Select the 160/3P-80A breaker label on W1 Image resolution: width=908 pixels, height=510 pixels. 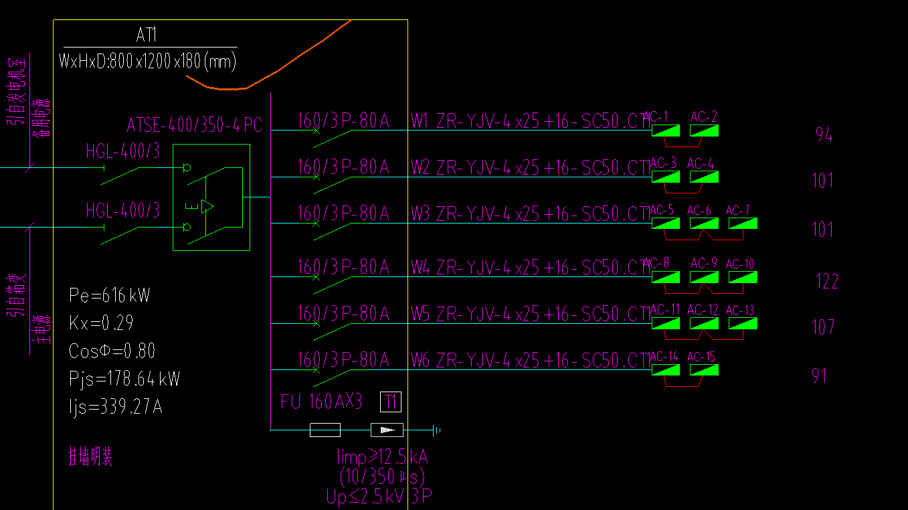[x=343, y=120]
